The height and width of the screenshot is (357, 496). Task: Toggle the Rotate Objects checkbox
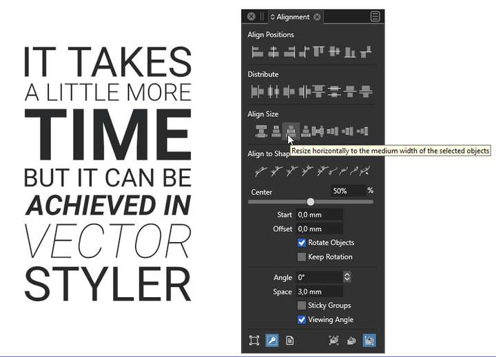click(x=302, y=243)
